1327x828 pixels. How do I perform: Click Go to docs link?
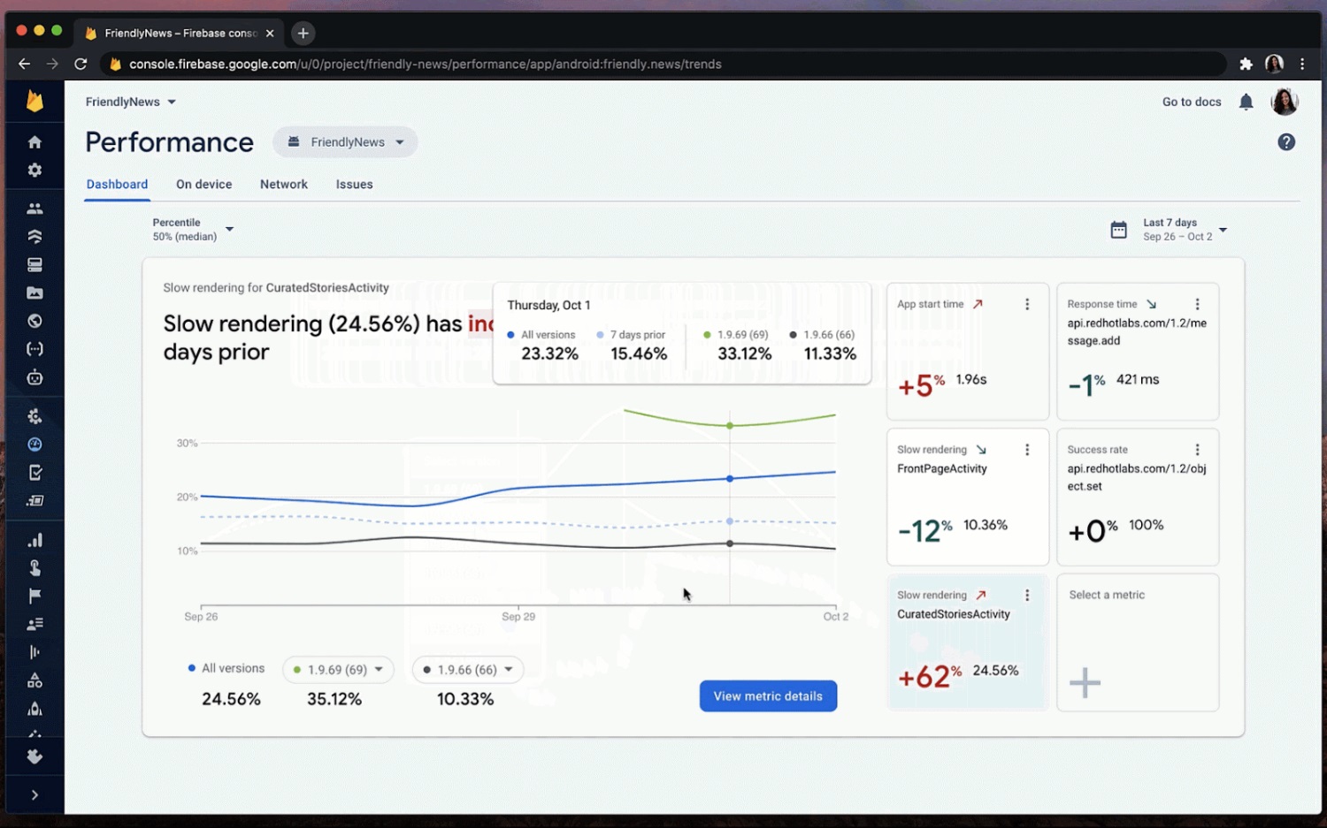click(1191, 102)
